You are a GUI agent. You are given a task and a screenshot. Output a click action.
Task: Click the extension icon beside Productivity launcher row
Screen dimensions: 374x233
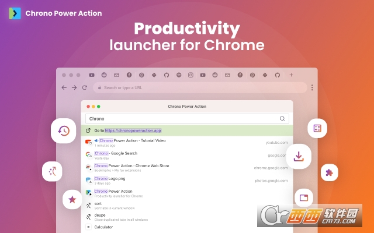(x=88, y=193)
